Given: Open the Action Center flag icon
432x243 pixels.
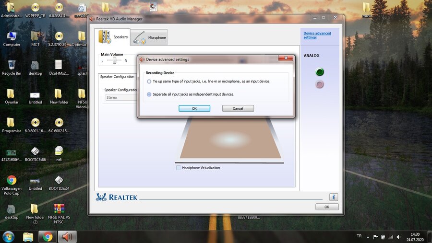Looking at the screenshot, I should tap(375, 237).
